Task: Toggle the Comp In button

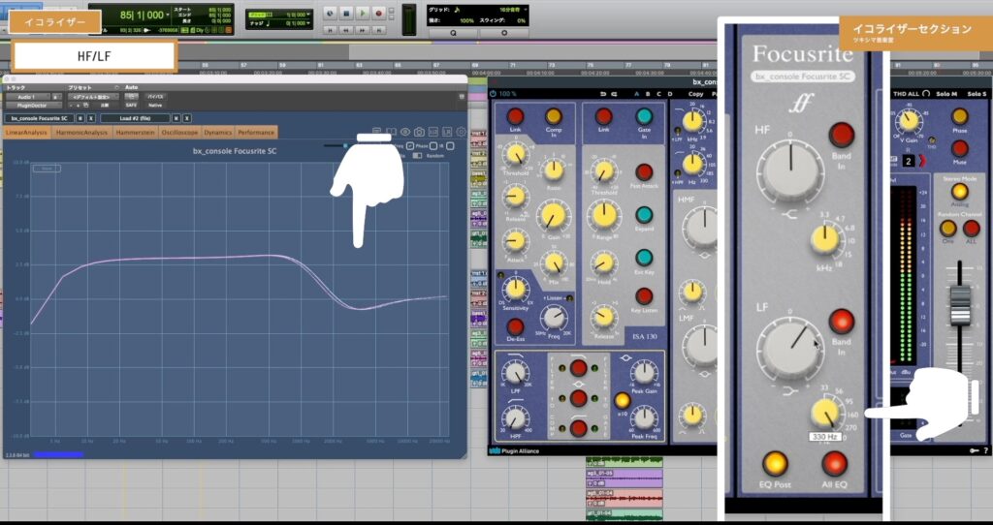Action: 554,116
